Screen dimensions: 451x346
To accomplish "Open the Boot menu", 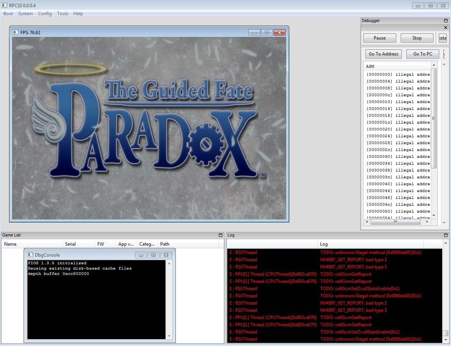I will click(x=8, y=14).
